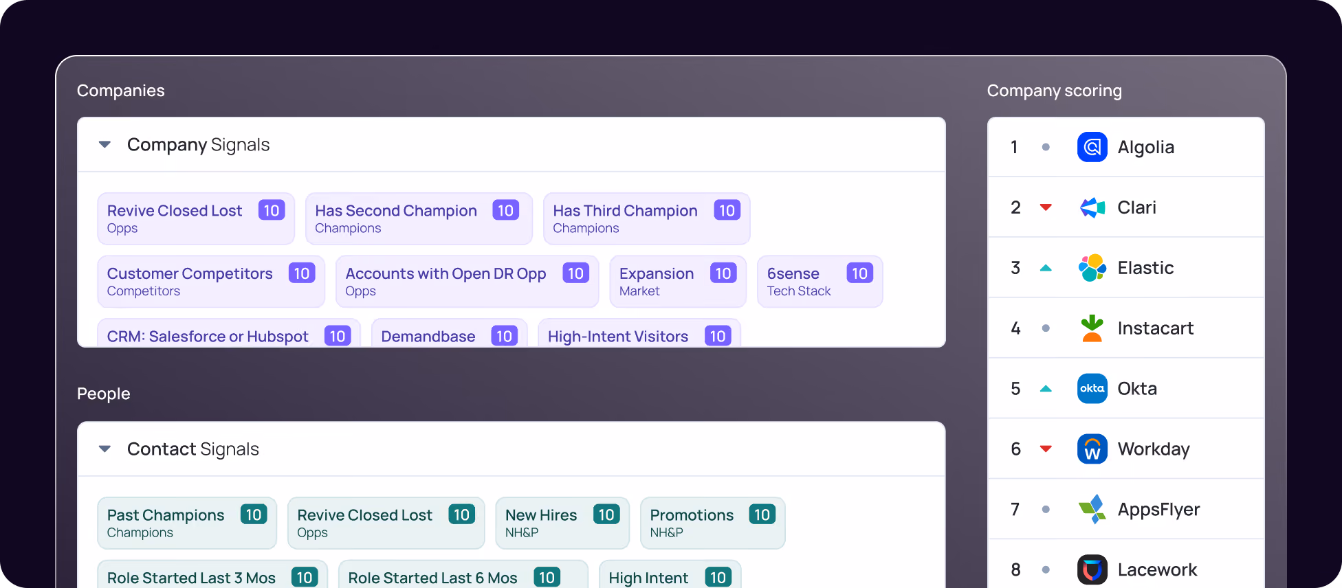Click the score badge on 6sense
Screen dimensions: 1342x588
pyautogui.click(x=859, y=273)
